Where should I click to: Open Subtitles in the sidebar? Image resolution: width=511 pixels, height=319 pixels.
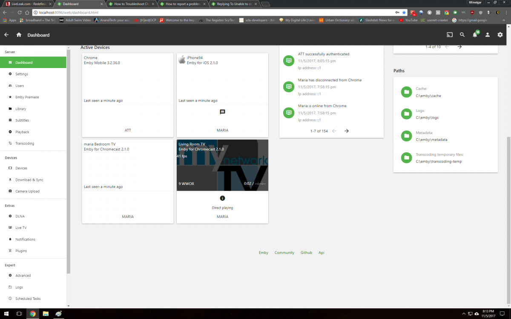pos(33,120)
